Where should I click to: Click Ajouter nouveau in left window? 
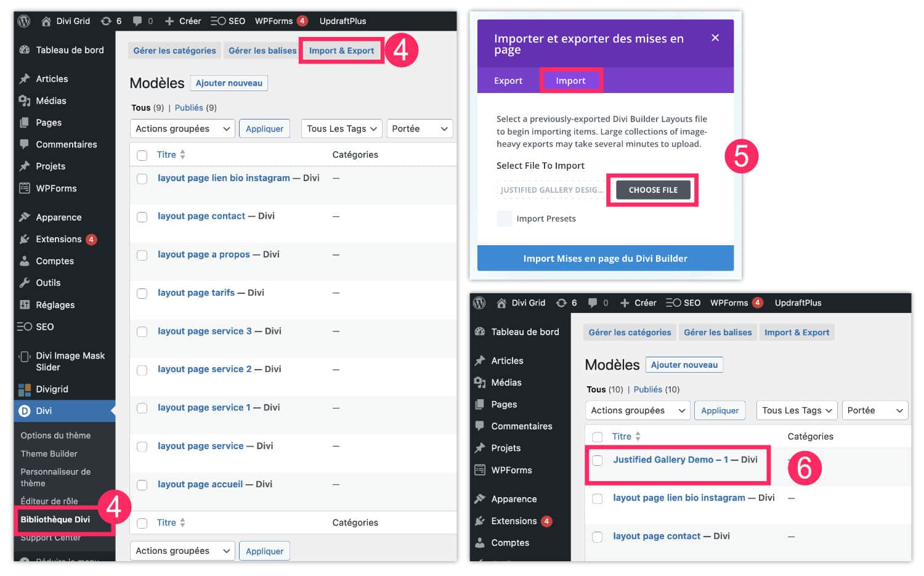click(229, 83)
